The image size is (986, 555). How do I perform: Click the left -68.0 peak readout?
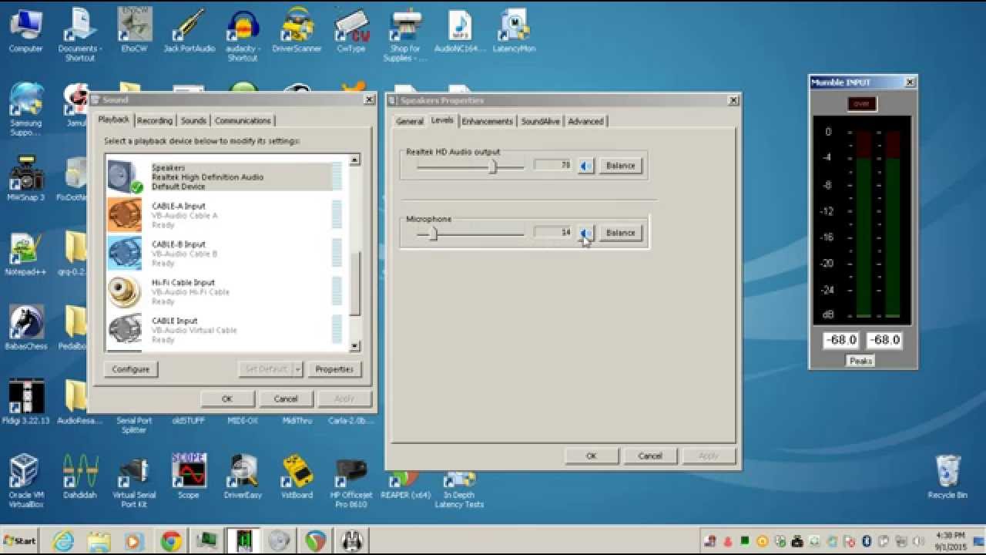coord(840,339)
